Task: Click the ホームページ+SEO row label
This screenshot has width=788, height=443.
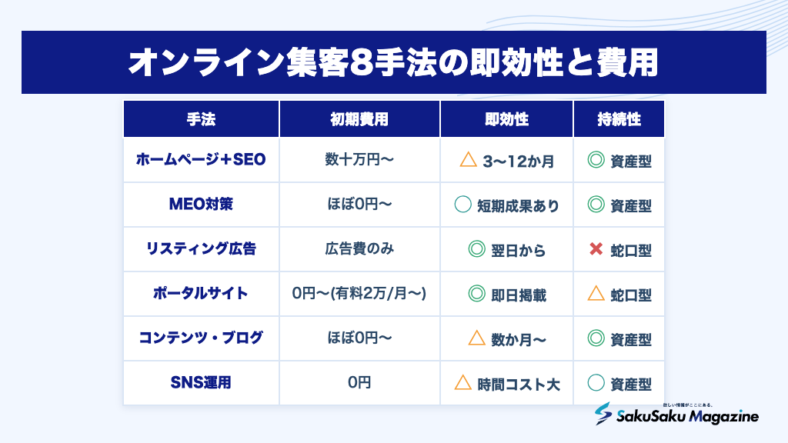Action: click(201, 159)
